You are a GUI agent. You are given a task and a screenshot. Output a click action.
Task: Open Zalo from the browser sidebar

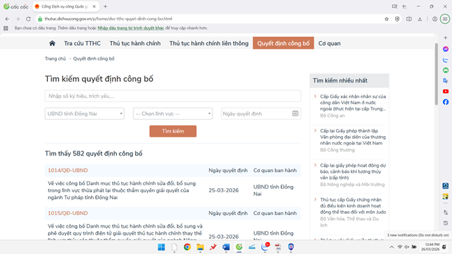(446, 60)
